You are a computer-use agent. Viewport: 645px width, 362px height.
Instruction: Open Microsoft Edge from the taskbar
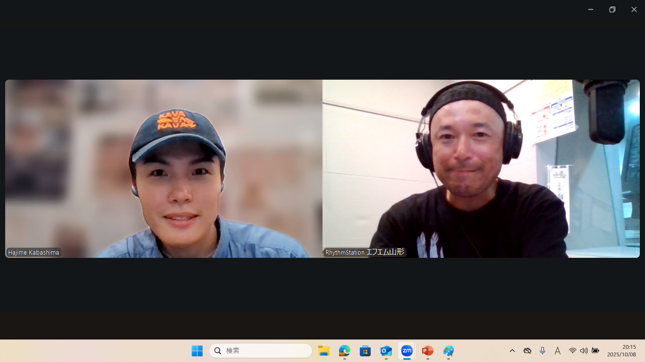344,351
